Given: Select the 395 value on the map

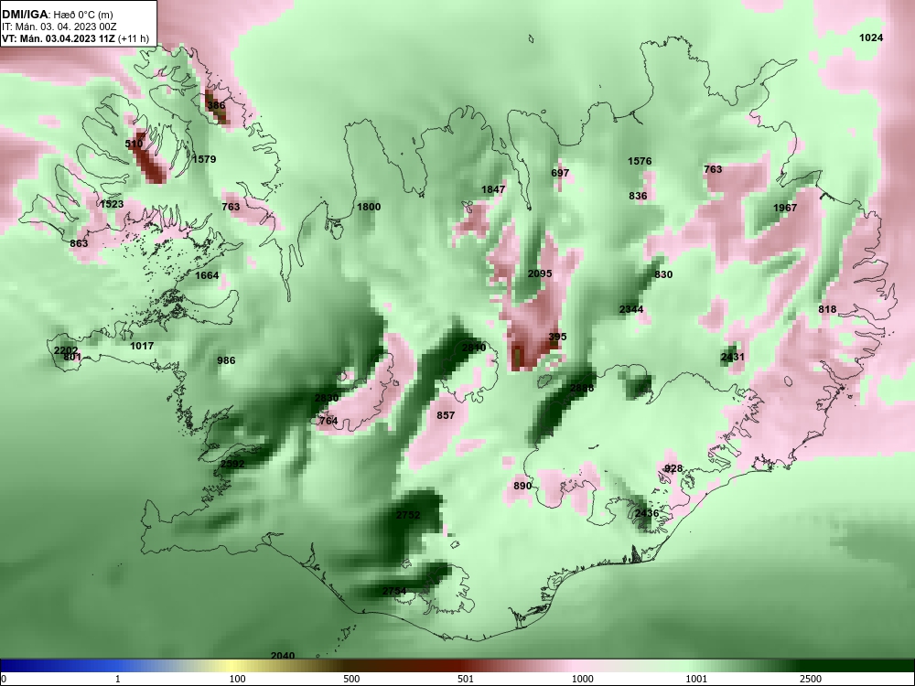Looking at the screenshot, I should tap(558, 338).
